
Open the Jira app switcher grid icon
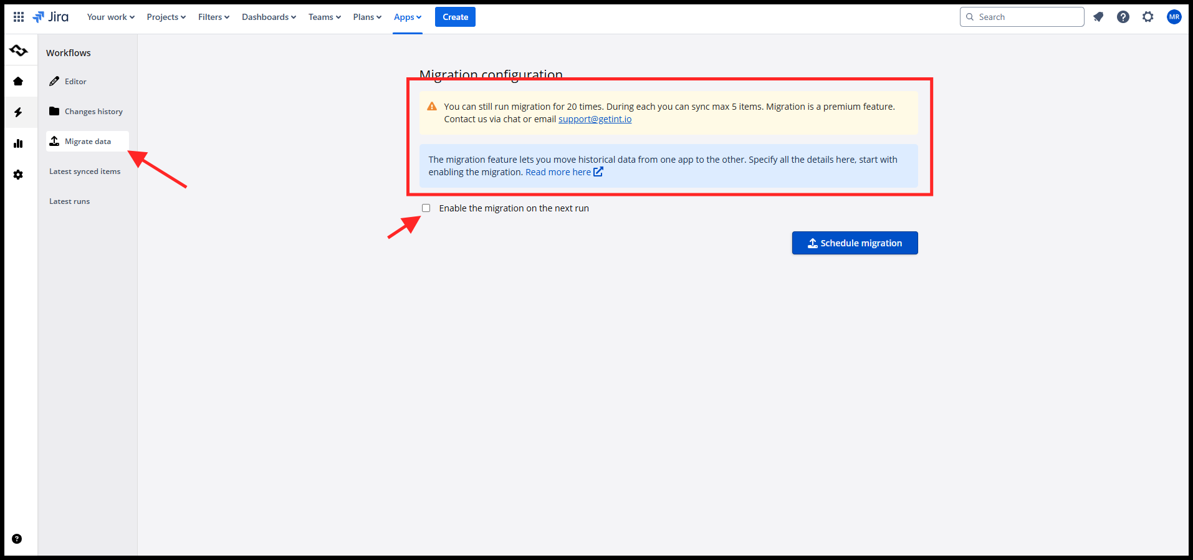coord(19,17)
